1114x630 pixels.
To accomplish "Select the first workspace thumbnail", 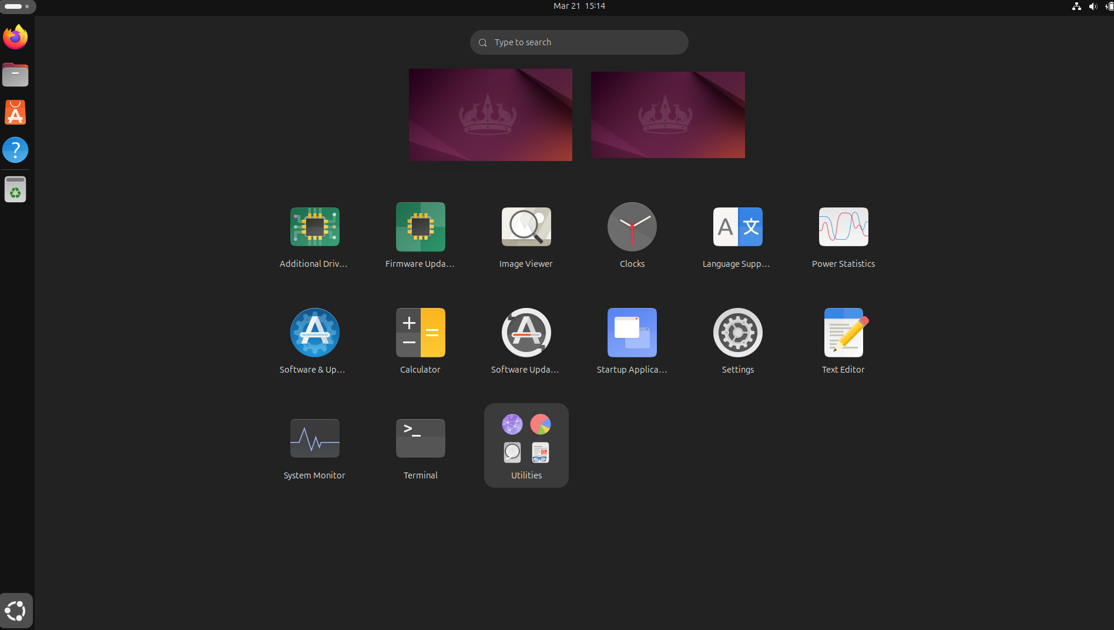I will 491,115.
